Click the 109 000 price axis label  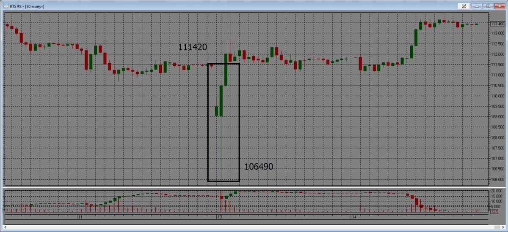(x=497, y=117)
